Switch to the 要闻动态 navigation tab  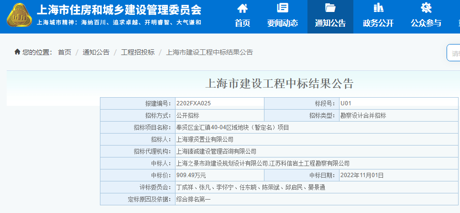[283, 23]
